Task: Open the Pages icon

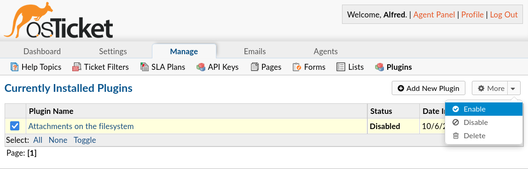Action: (255, 67)
